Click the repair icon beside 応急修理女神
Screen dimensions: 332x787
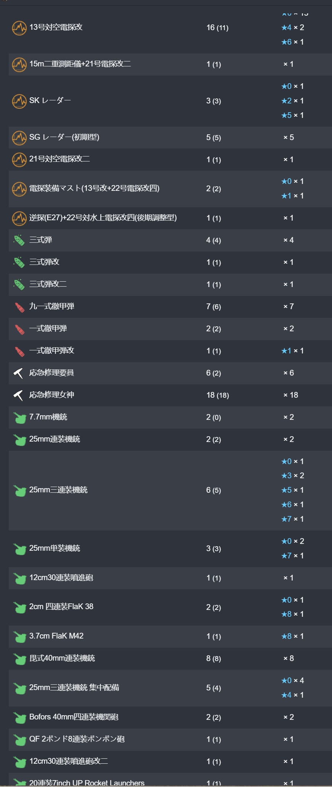[x=18, y=395]
